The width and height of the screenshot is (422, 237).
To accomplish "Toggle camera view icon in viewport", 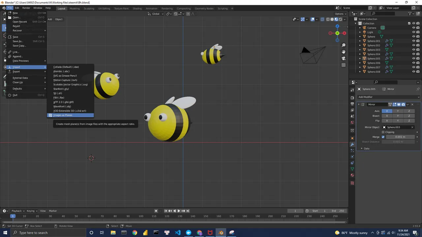I will [x=344, y=58].
